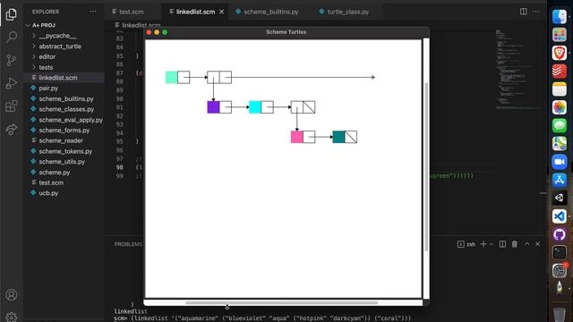Image resolution: width=573 pixels, height=322 pixels.
Task: Open test.scm in the file tree
Action: pyautogui.click(x=51, y=182)
